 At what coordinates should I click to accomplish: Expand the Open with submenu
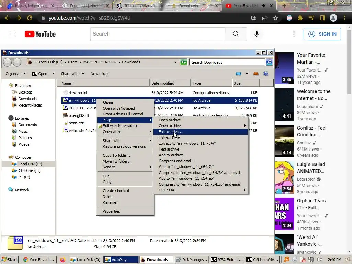125,132
